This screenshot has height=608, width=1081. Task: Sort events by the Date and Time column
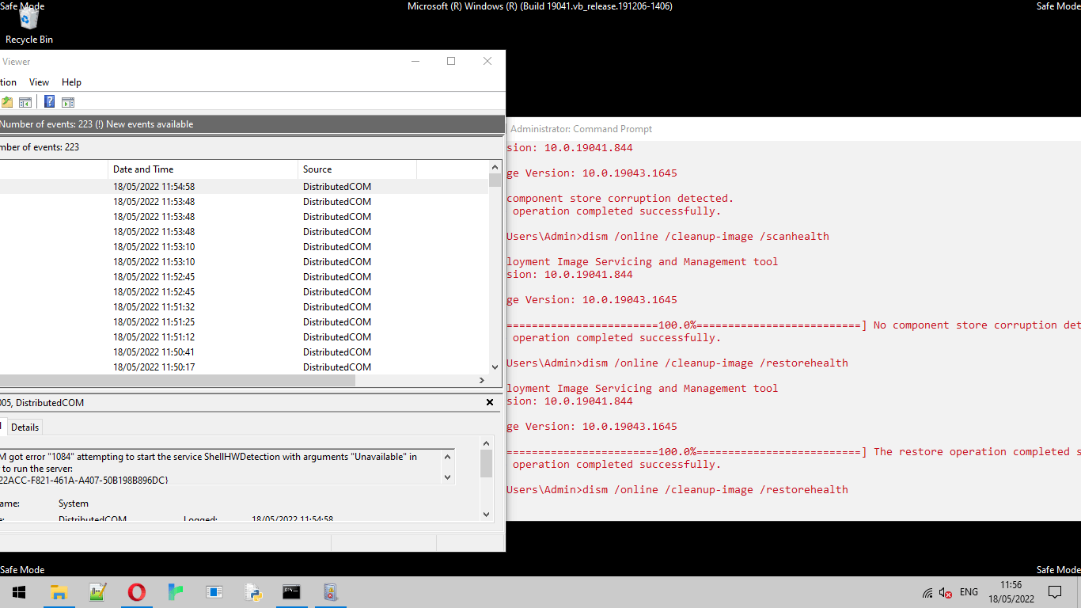click(x=143, y=169)
